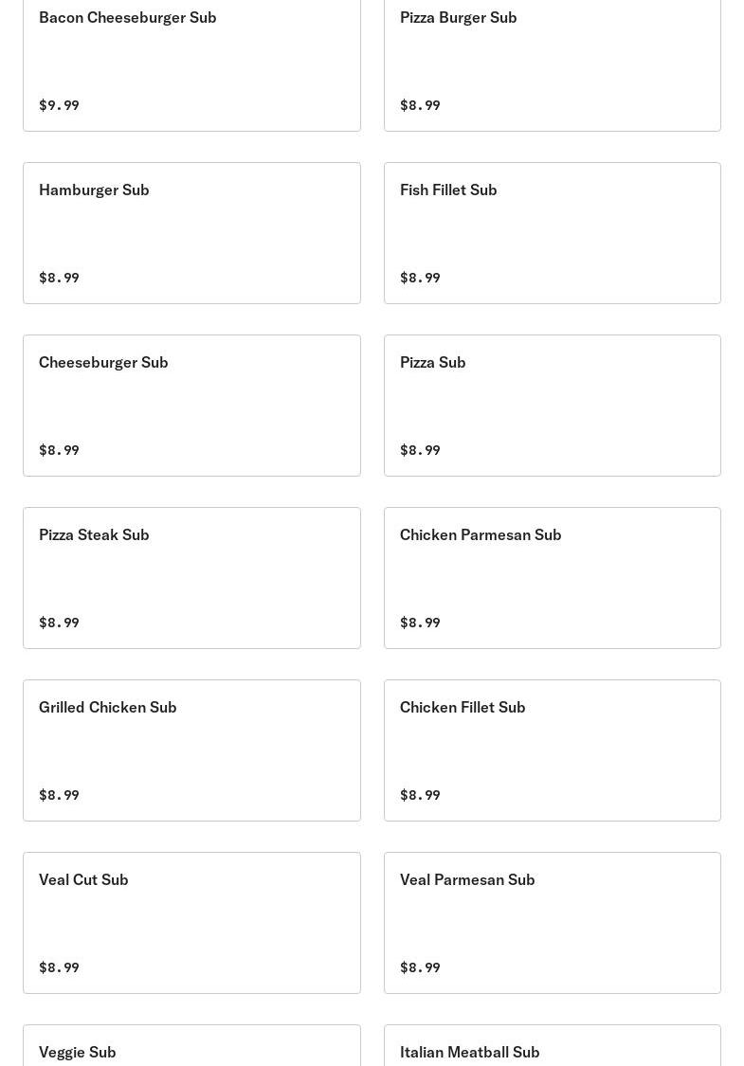The width and height of the screenshot is (744, 1066).
Task: Choose the Chicken Fillet Sub item
Action: [x=552, y=750]
